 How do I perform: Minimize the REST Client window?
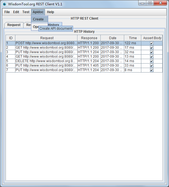click(142, 3)
